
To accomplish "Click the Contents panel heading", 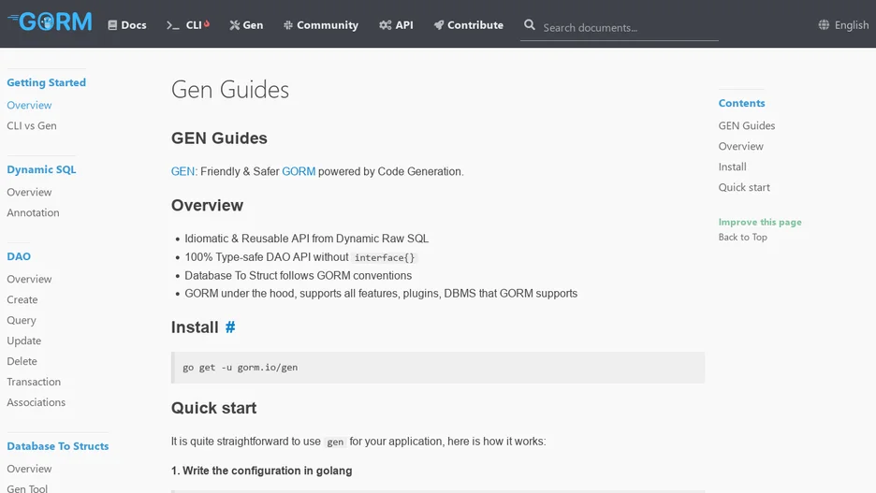I will tap(741, 103).
